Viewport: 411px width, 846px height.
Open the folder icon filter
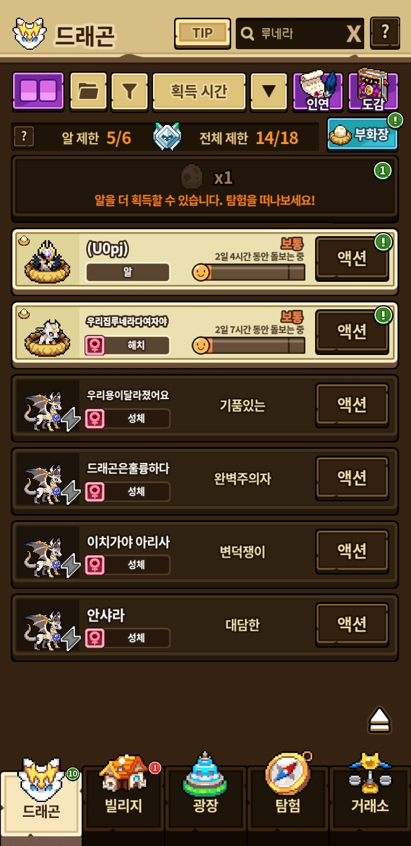point(88,91)
